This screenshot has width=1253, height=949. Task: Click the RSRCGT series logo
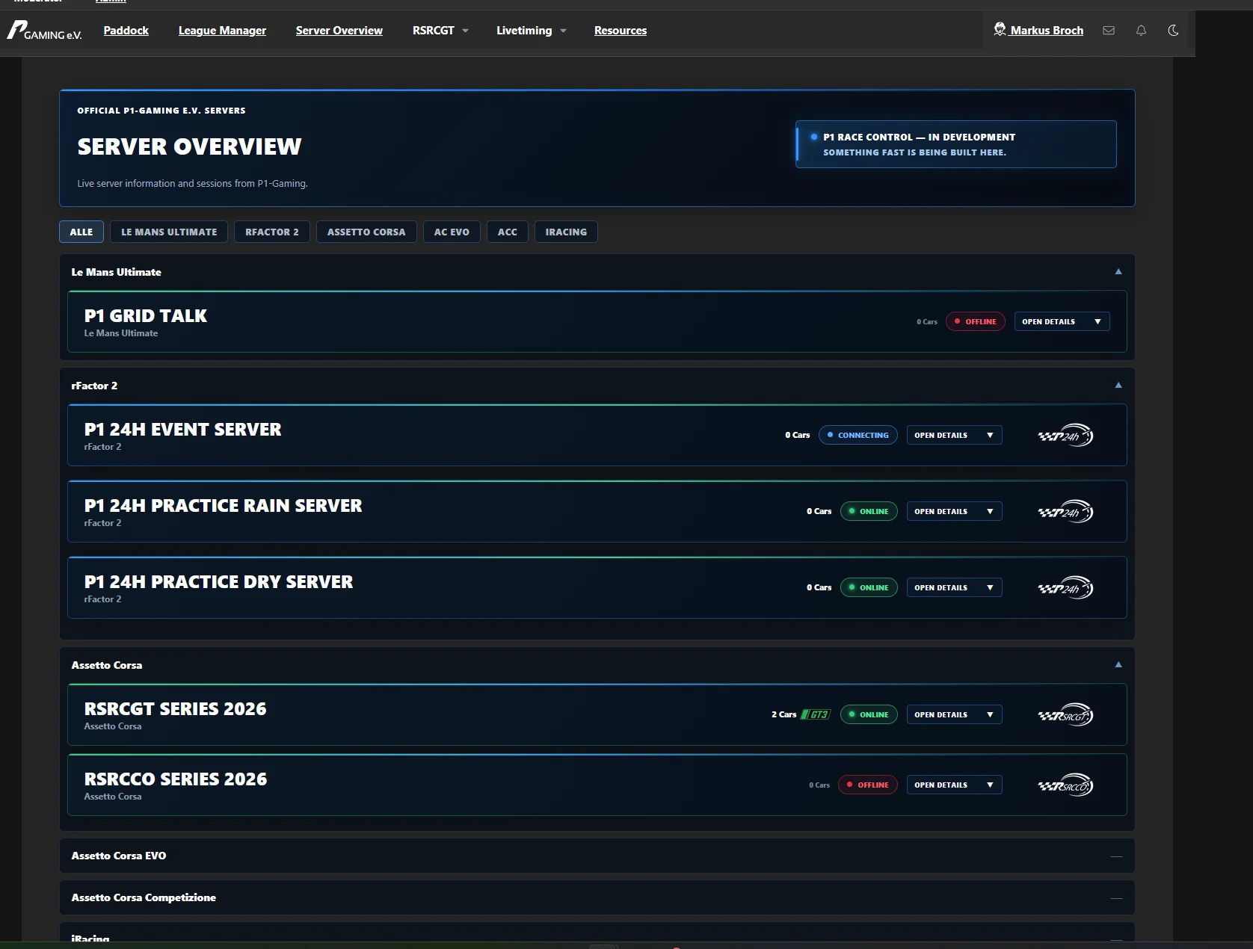(1066, 714)
